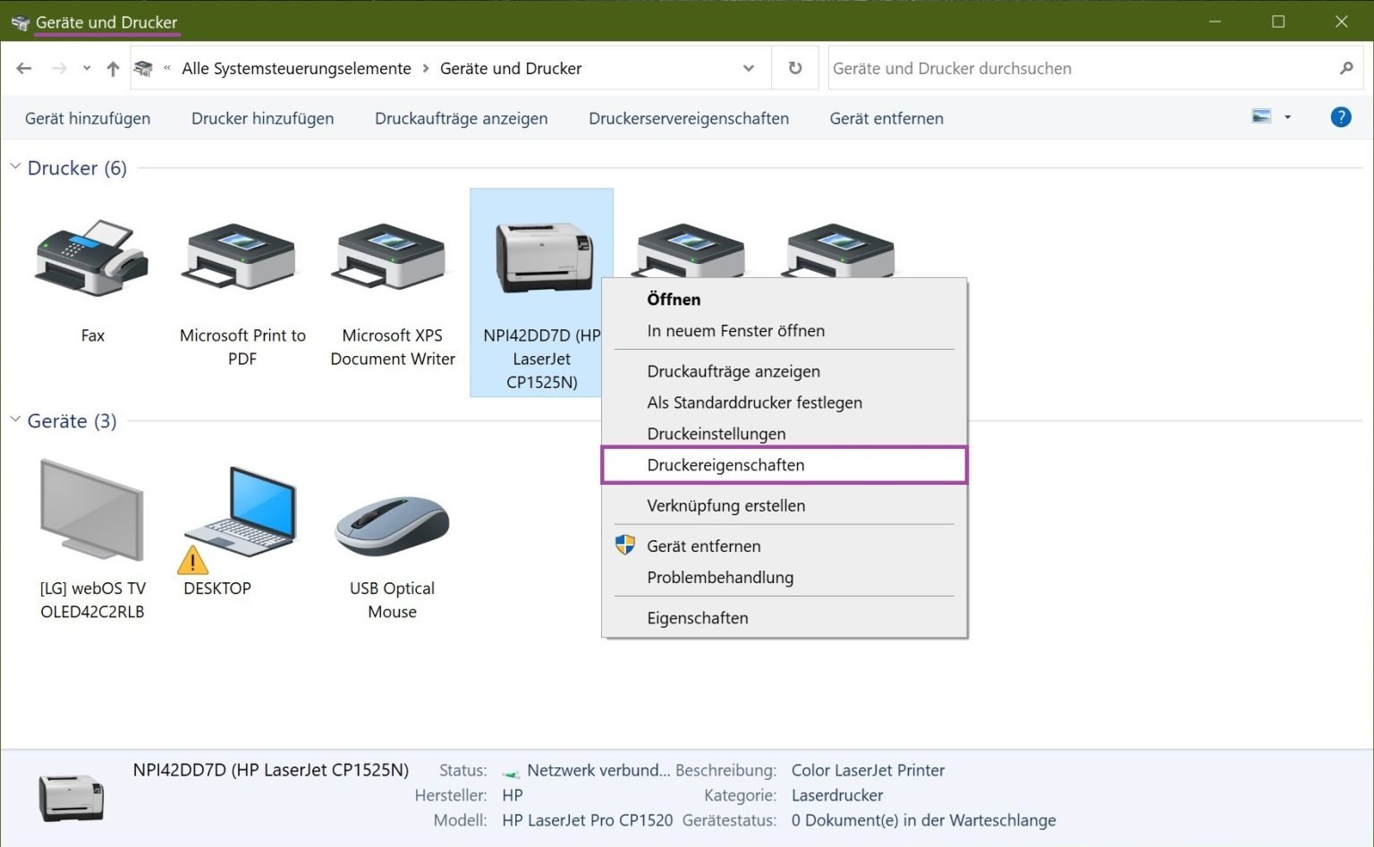1374x847 pixels.
Task: Open the Fax device icon
Action: point(92,259)
